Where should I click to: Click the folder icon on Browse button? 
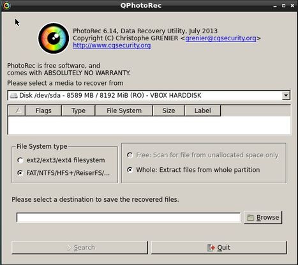click(x=250, y=218)
